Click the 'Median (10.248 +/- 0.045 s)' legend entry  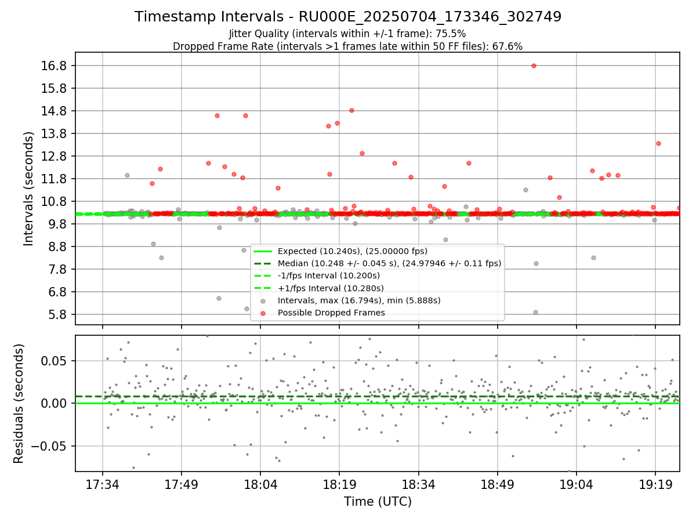coord(389,263)
